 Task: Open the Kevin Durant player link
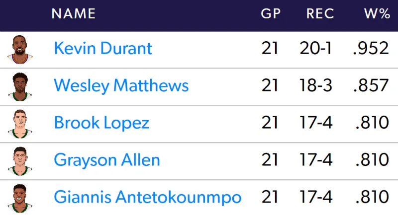pyautogui.click(x=103, y=48)
